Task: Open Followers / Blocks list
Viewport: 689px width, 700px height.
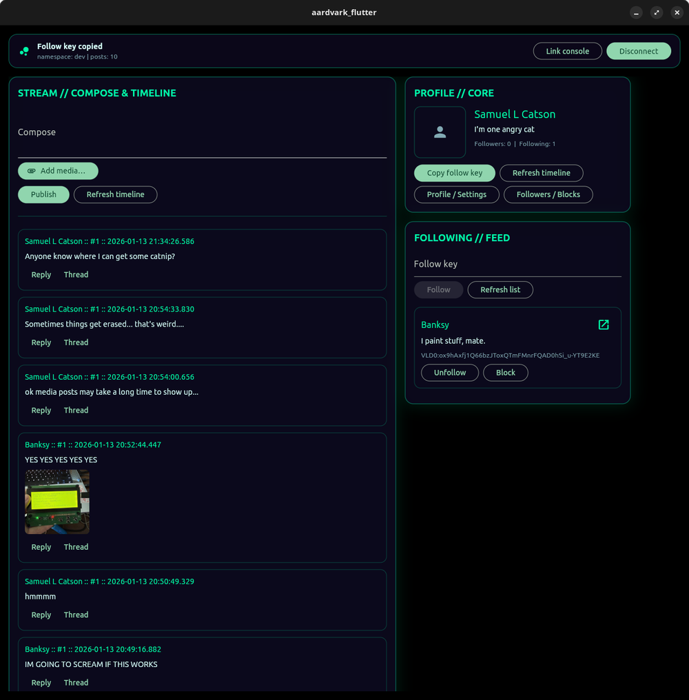Action: pyautogui.click(x=548, y=194)
